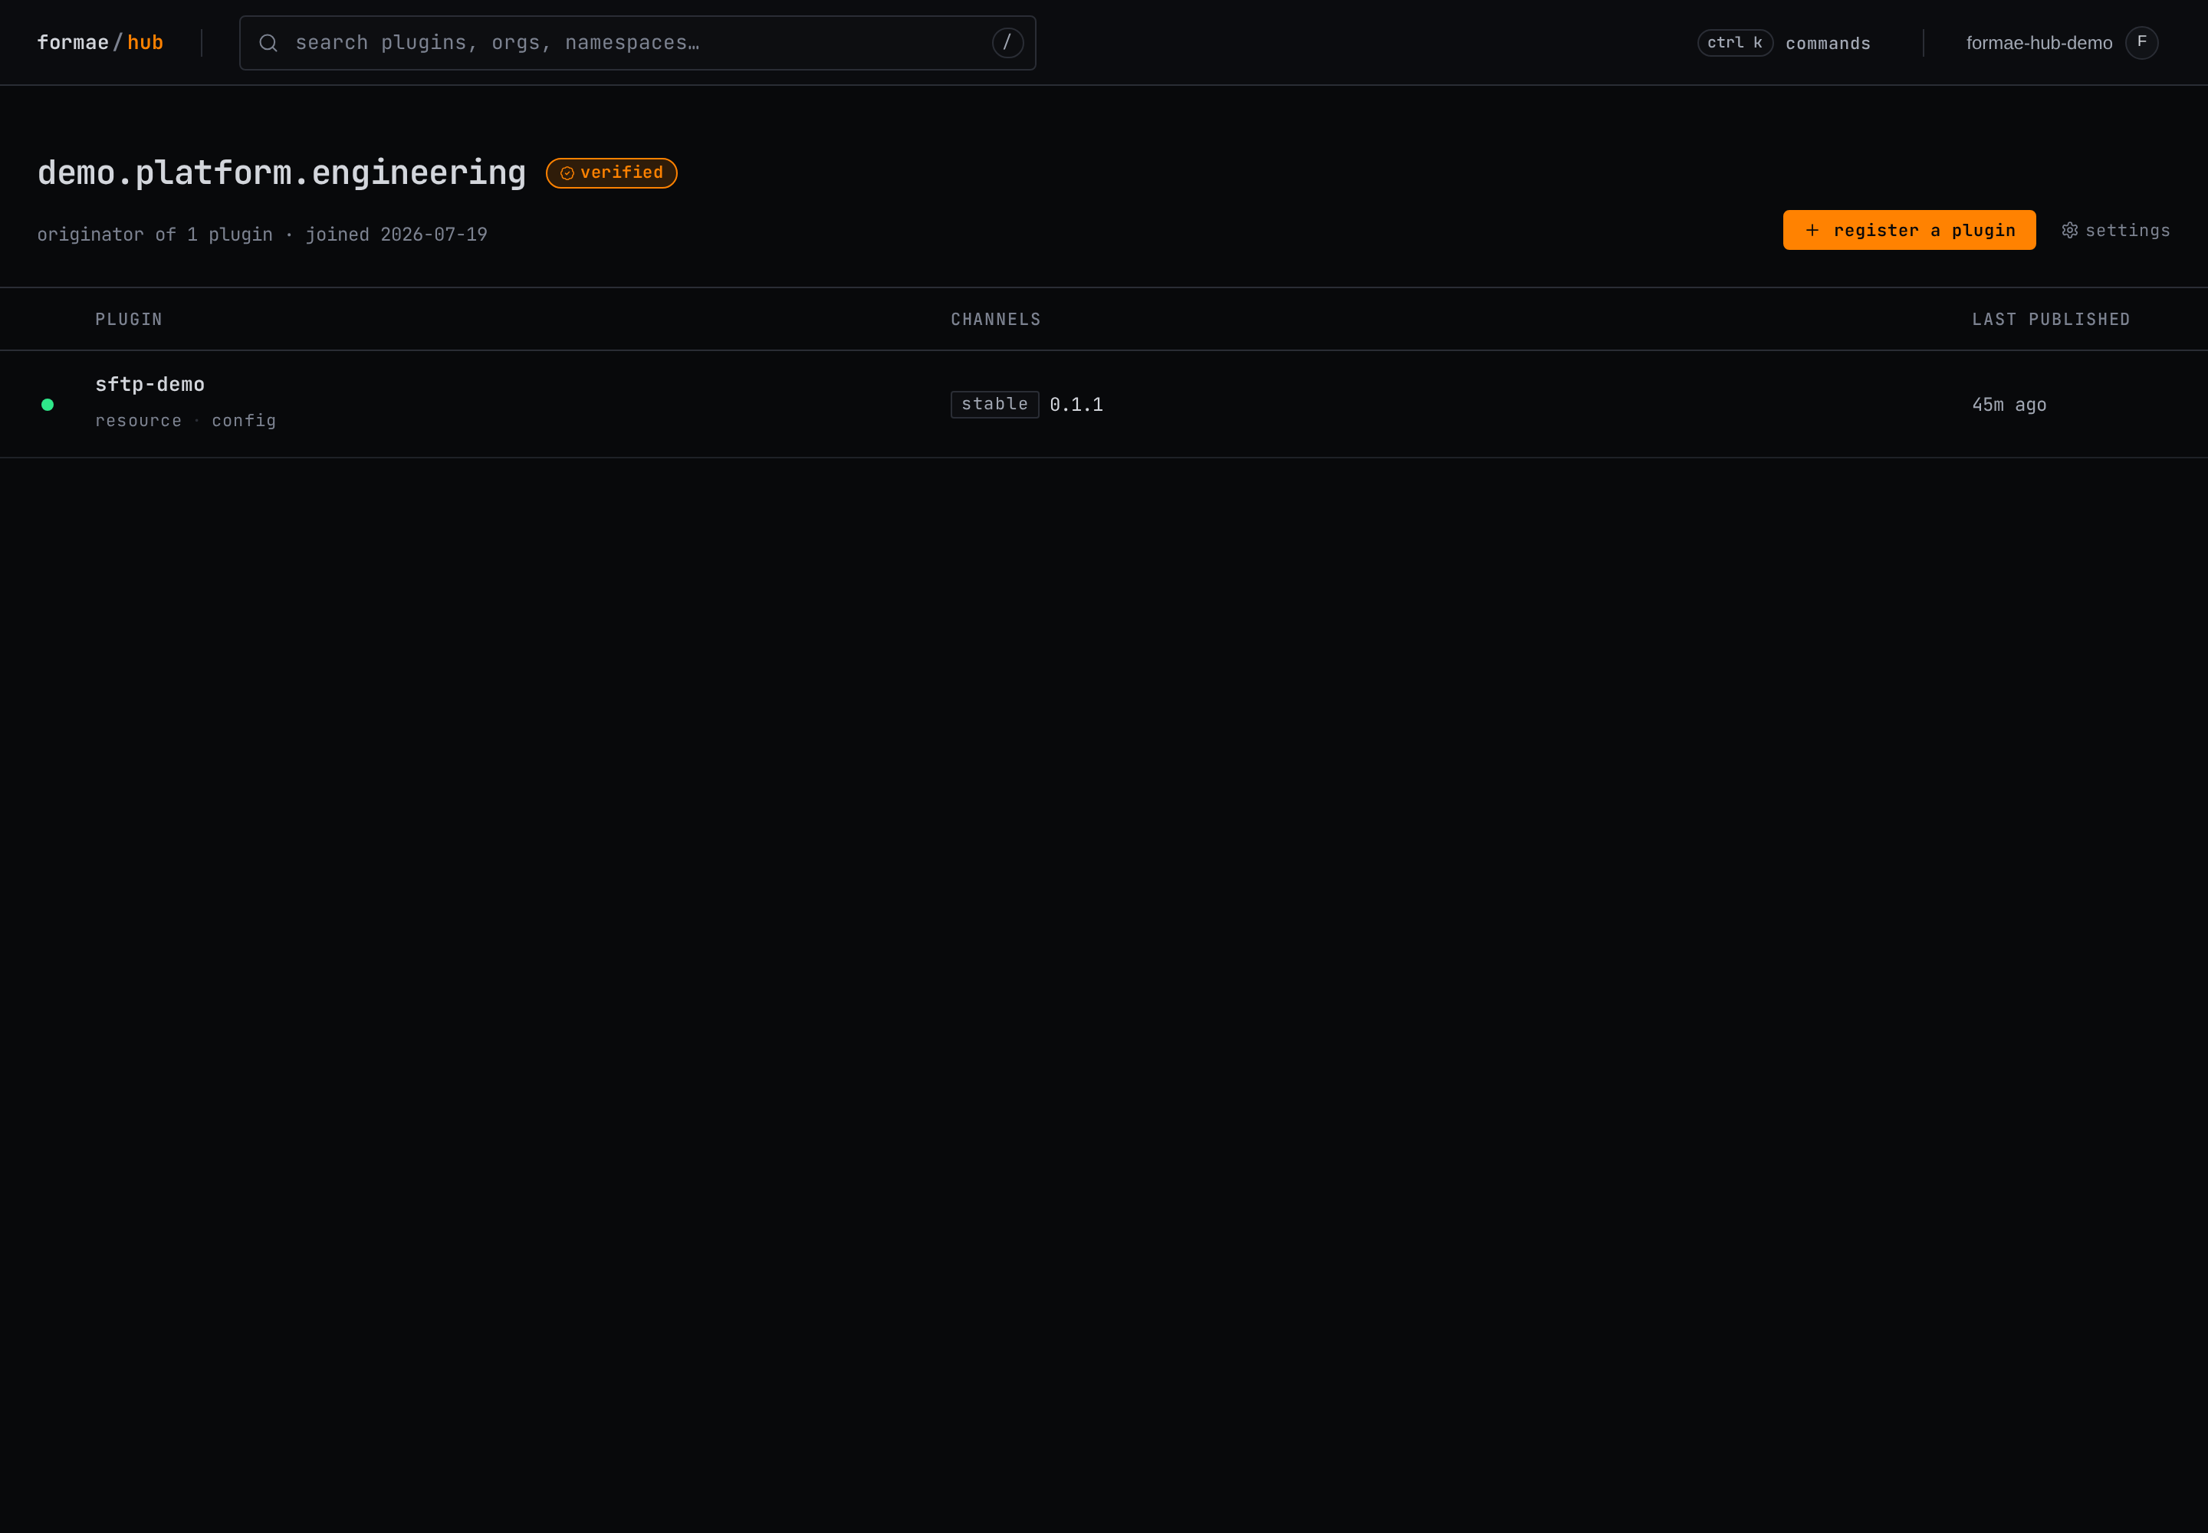Click the PLUGIN column header
The width and height of the screenshot is (2208, 1533).
[129, 319]
